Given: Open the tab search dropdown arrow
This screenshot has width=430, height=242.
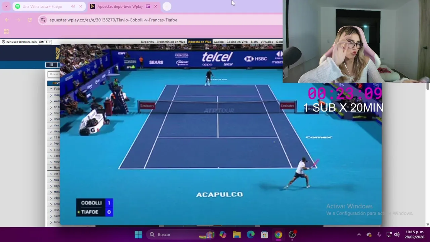Looking at the screenshot, I should click(x=6, y=6).
